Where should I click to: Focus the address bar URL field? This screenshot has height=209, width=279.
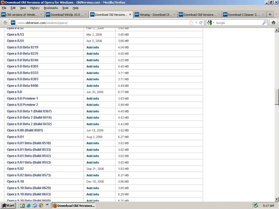(x=102, y=23)
